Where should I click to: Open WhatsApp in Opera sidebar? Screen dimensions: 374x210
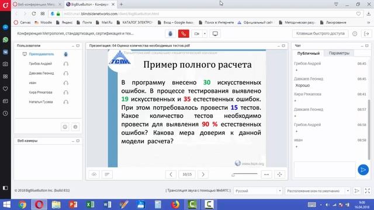click(5, 40)
